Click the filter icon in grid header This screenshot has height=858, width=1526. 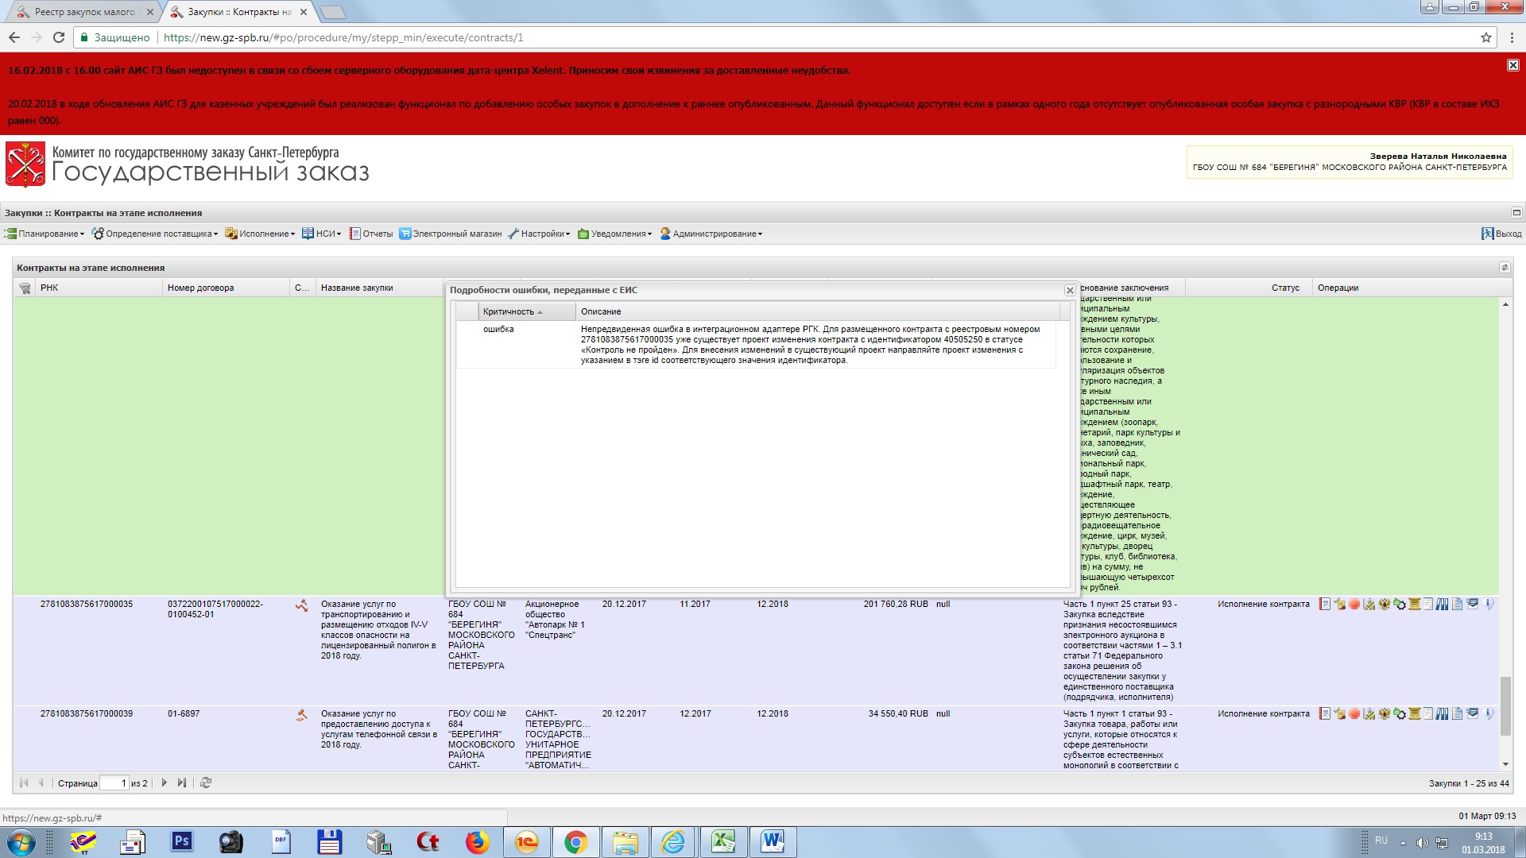(x=25, y=288)
